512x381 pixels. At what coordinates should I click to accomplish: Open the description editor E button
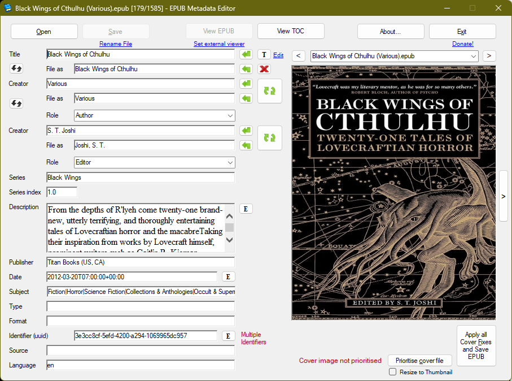tap(246, 209)
